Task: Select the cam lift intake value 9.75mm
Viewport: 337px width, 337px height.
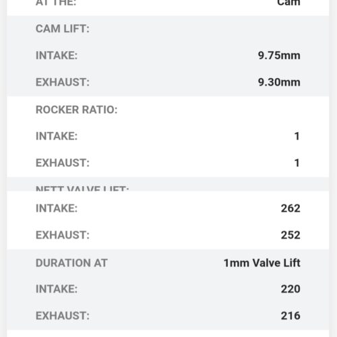Action: point(279,55)
